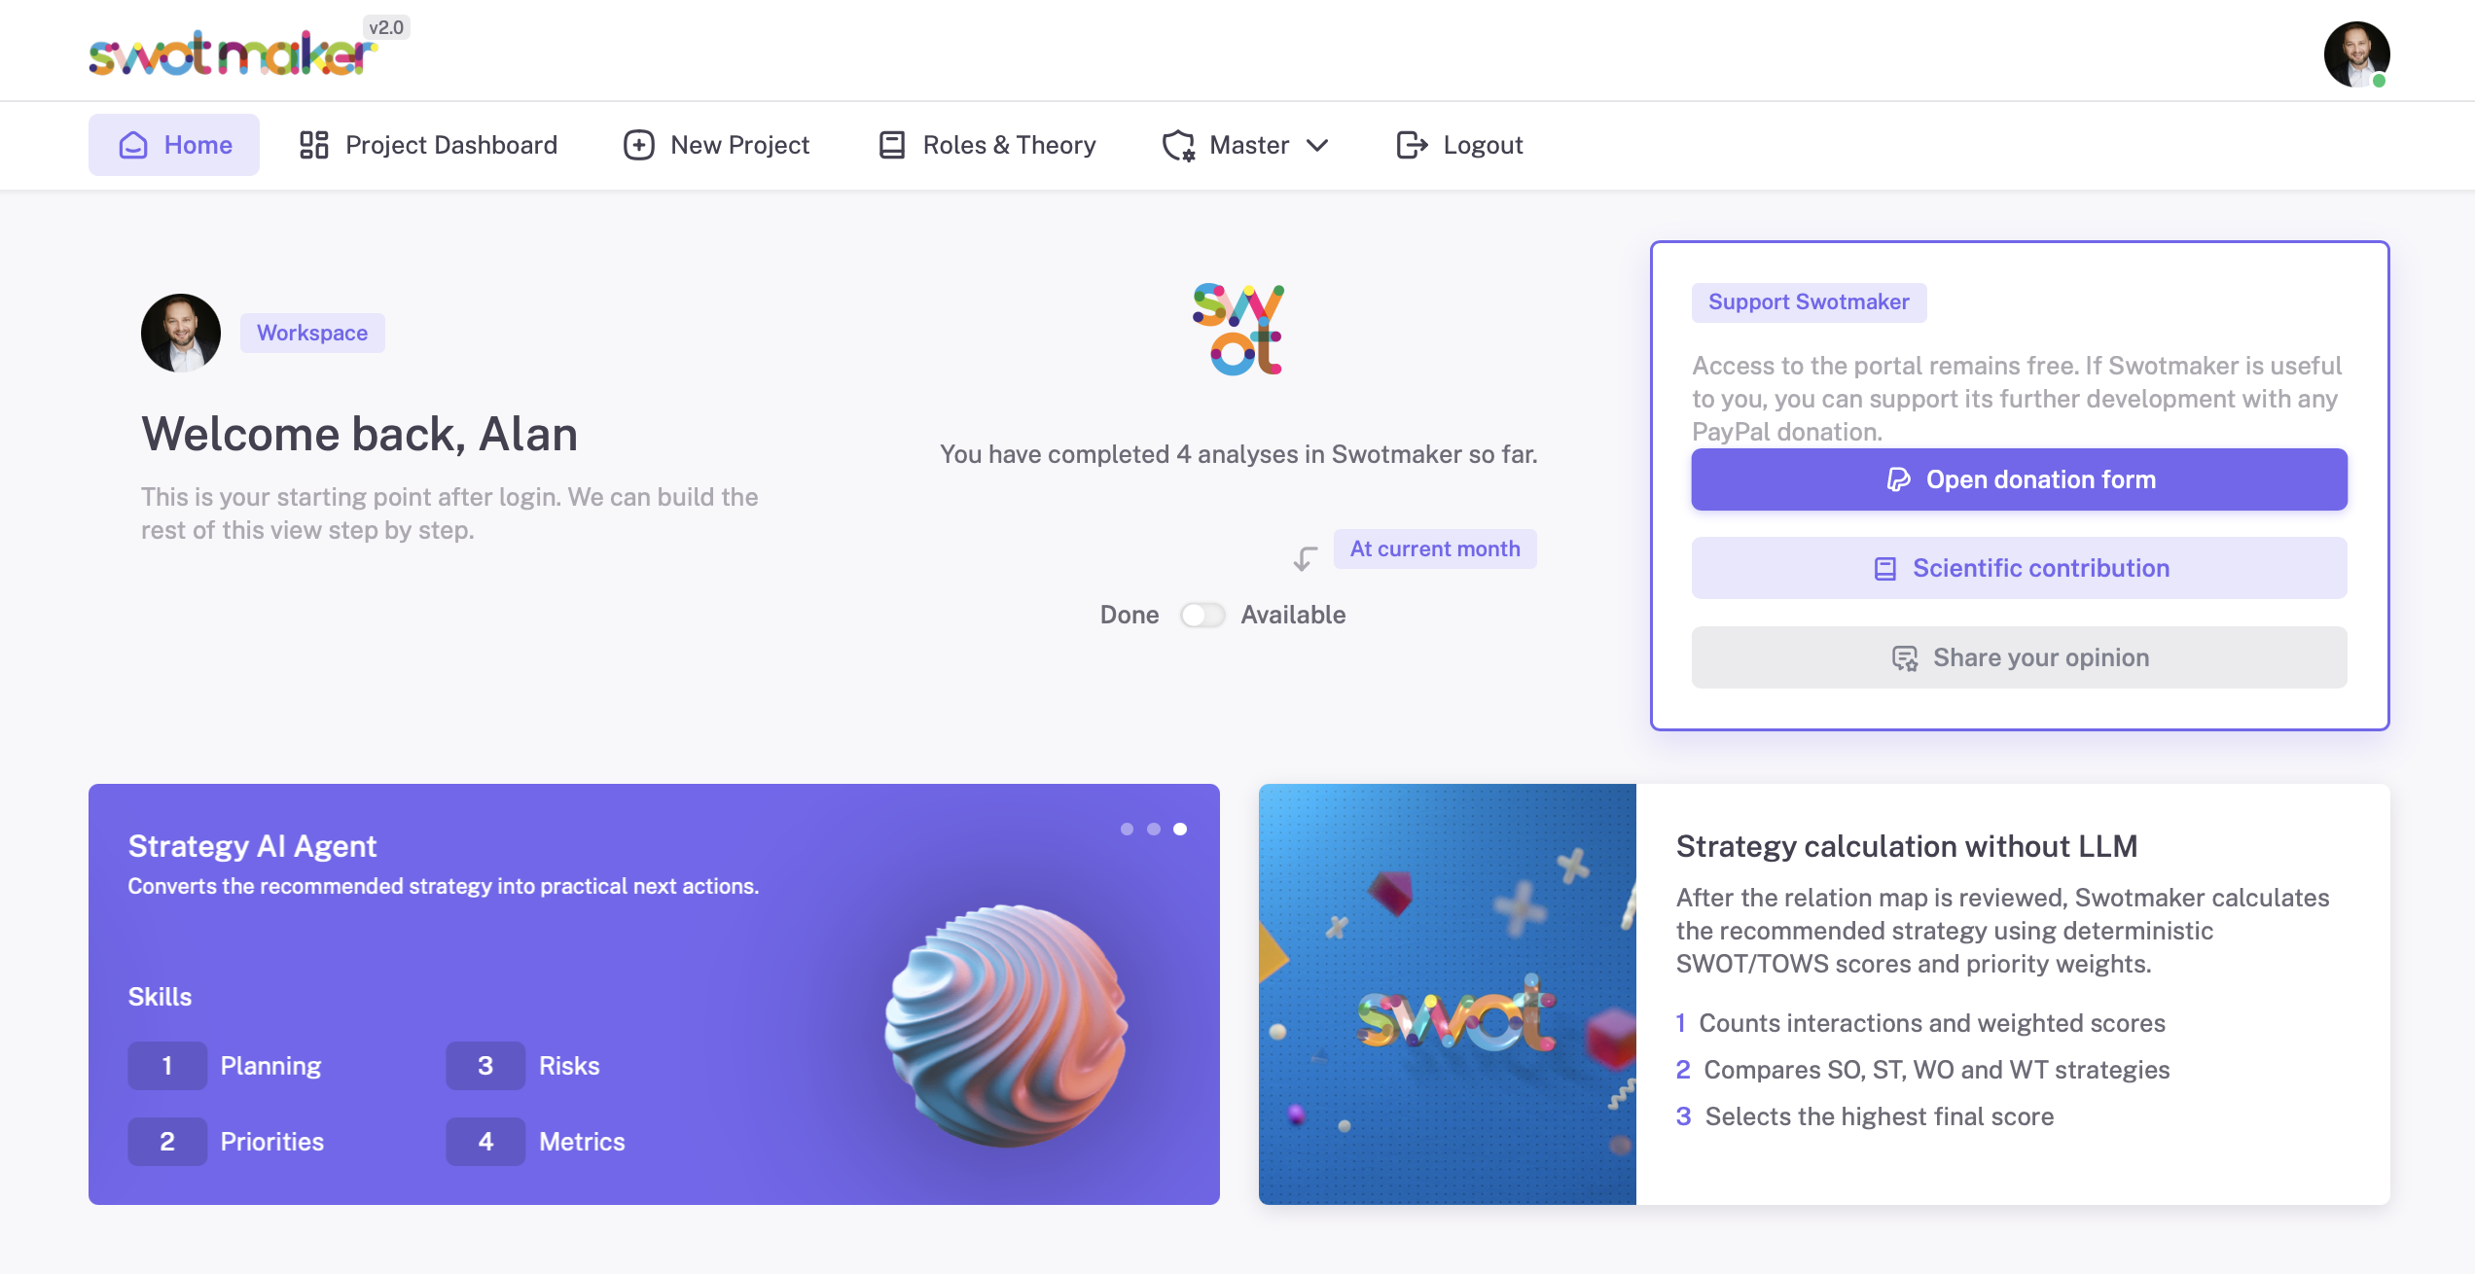Click the swot artwork thumbnail image
Image resolution: width=2475 pixels, height=1274 pixels.
point(1447,994)
